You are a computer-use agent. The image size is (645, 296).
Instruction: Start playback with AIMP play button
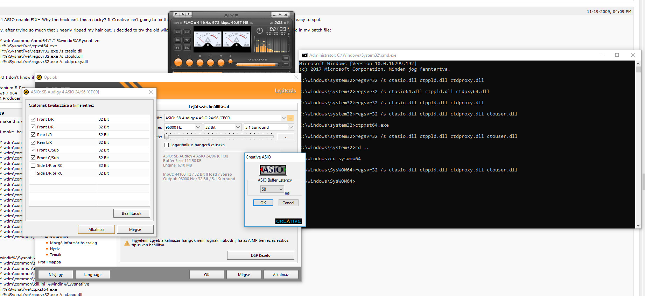point(178,62)
